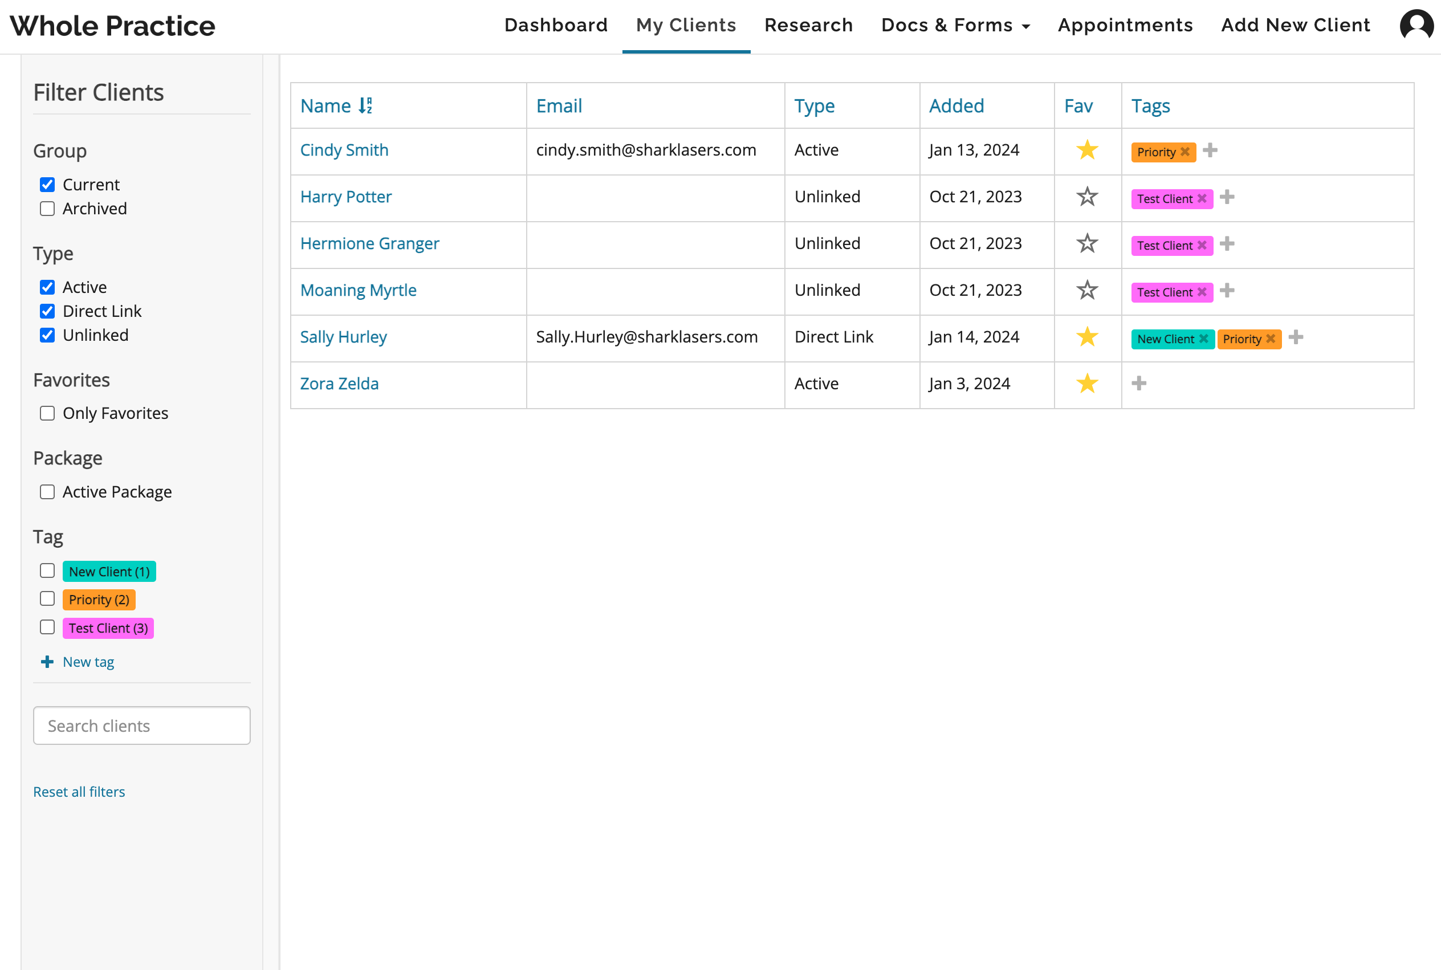Viewport: 1441px width, 970px height.
Task: Remove New Client tag from Sally Hurley
Action: tap(1203, 339)
